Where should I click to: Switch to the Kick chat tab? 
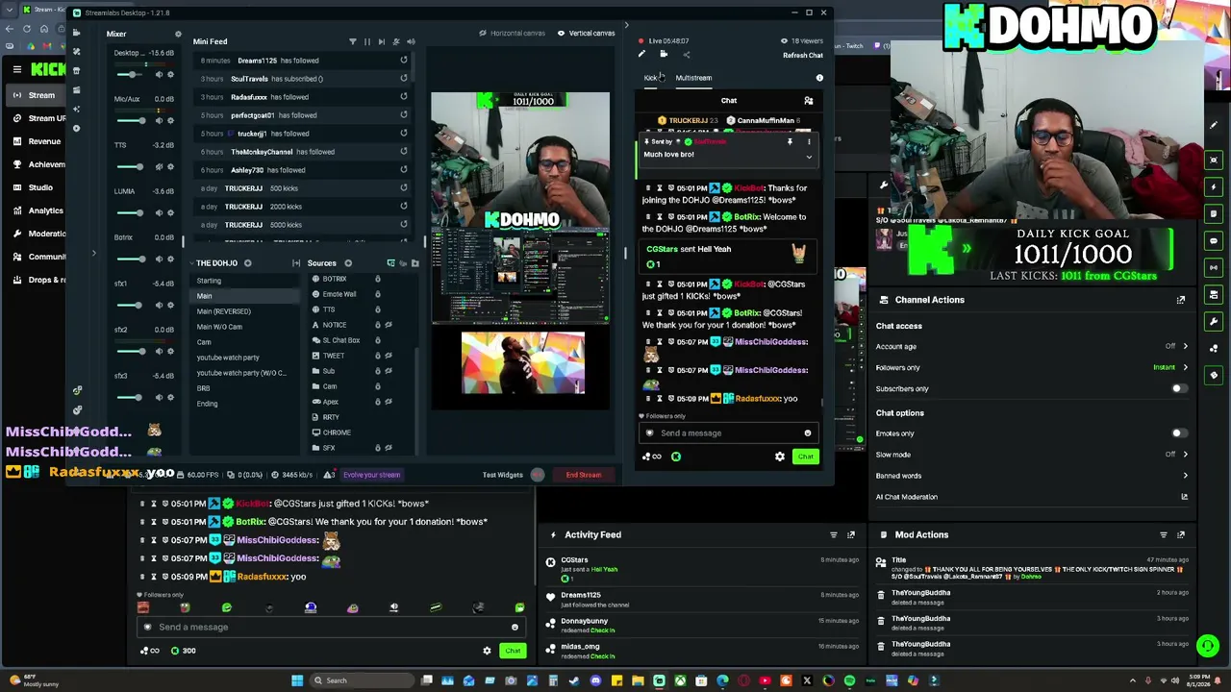[651, 78]
